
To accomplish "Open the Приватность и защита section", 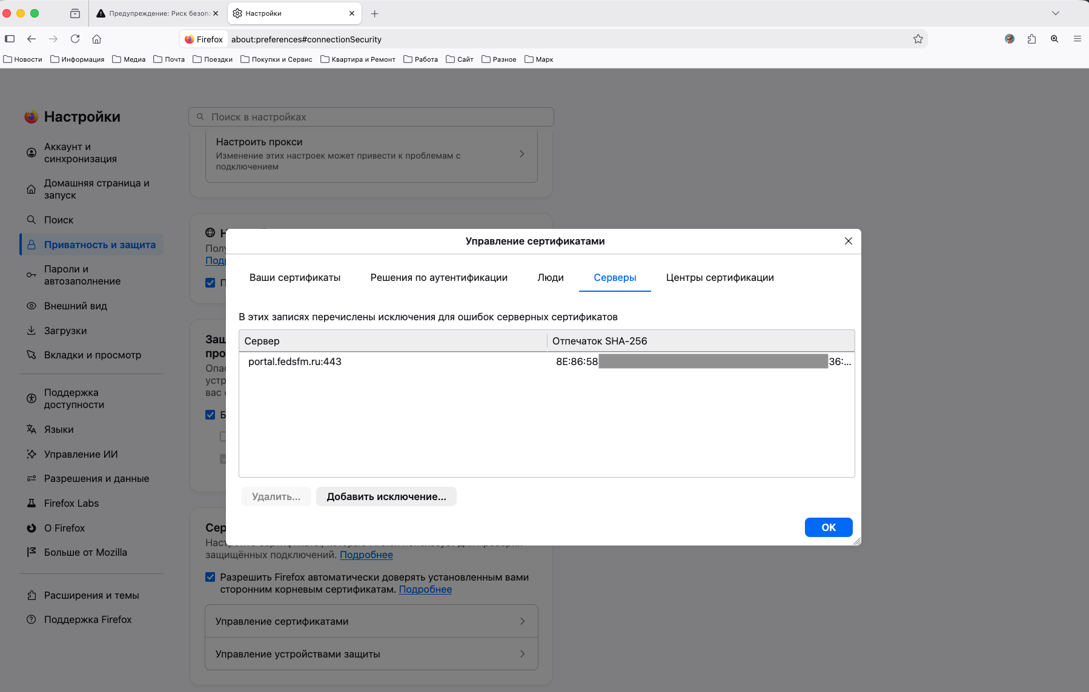I will (91, 245).
